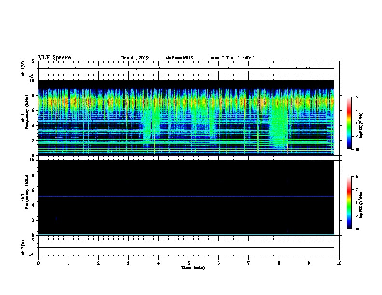Screen dimensions: 382x295
Task: Click the ch.1 spectrogram color scale bar
Action: pos(349,123)
